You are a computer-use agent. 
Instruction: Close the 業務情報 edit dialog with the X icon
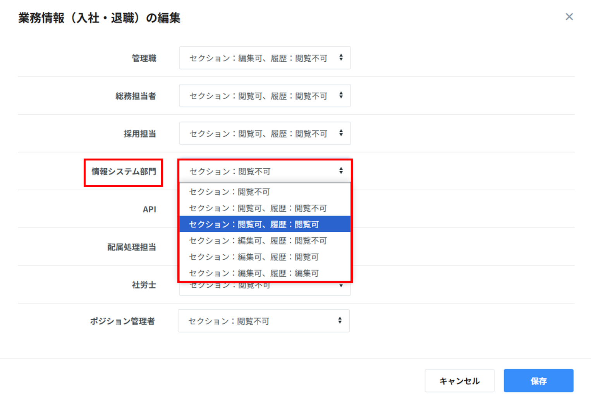point(569,17)
